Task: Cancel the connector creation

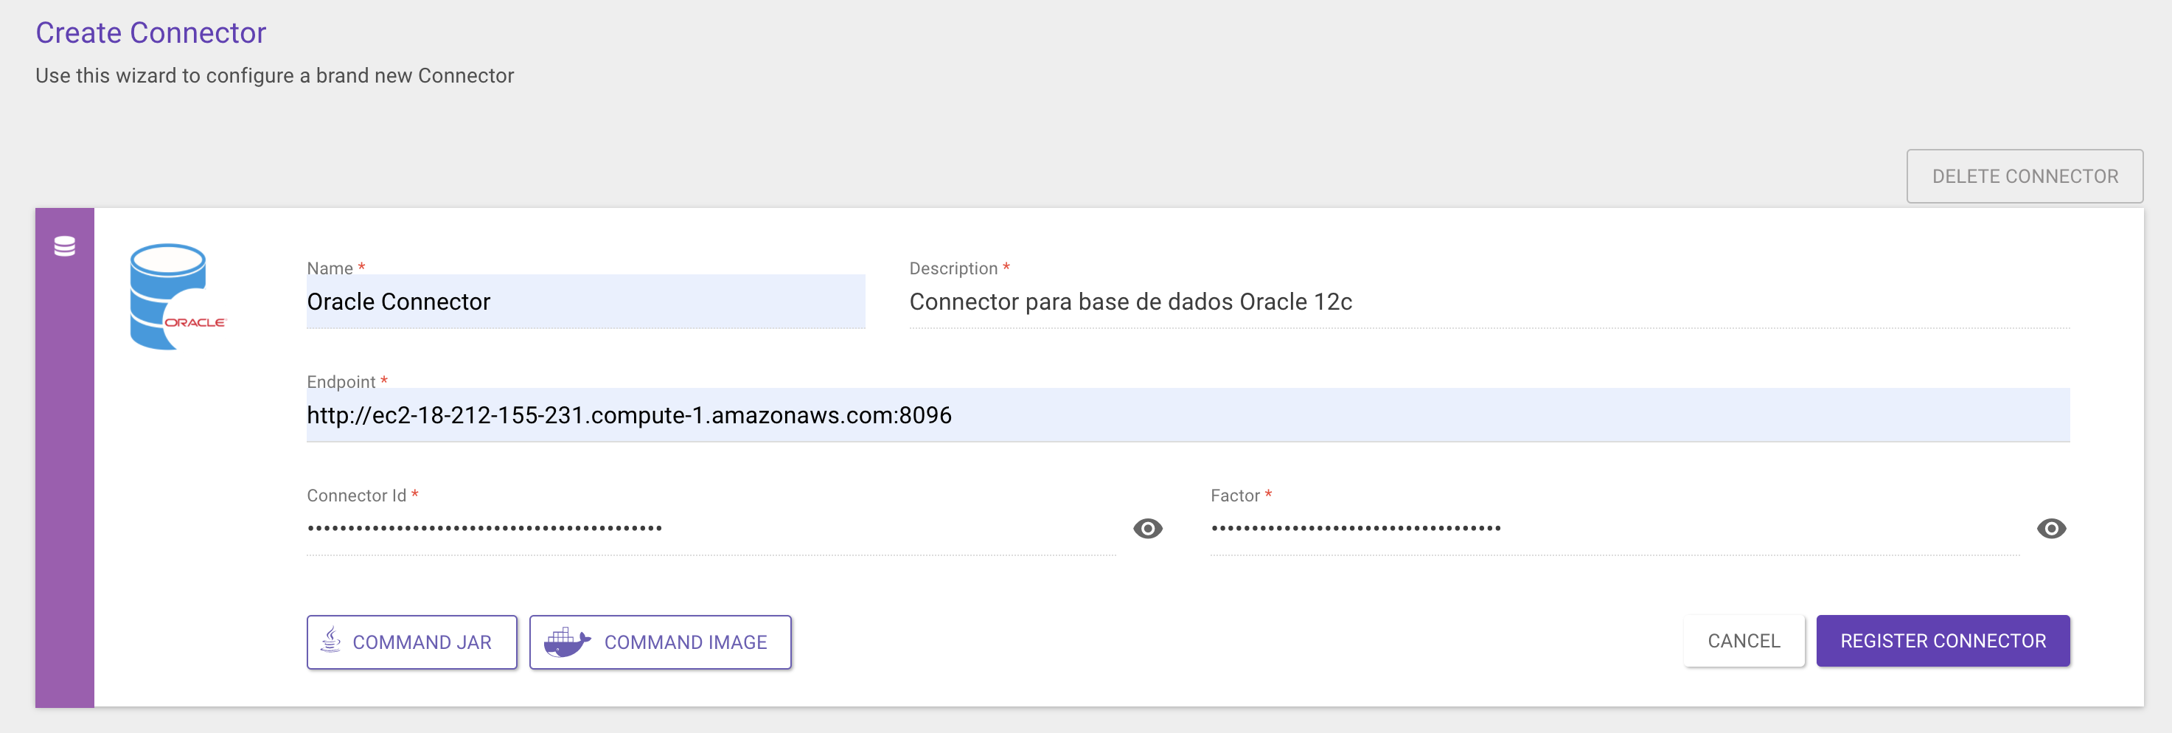Action: coord(1743,641)
